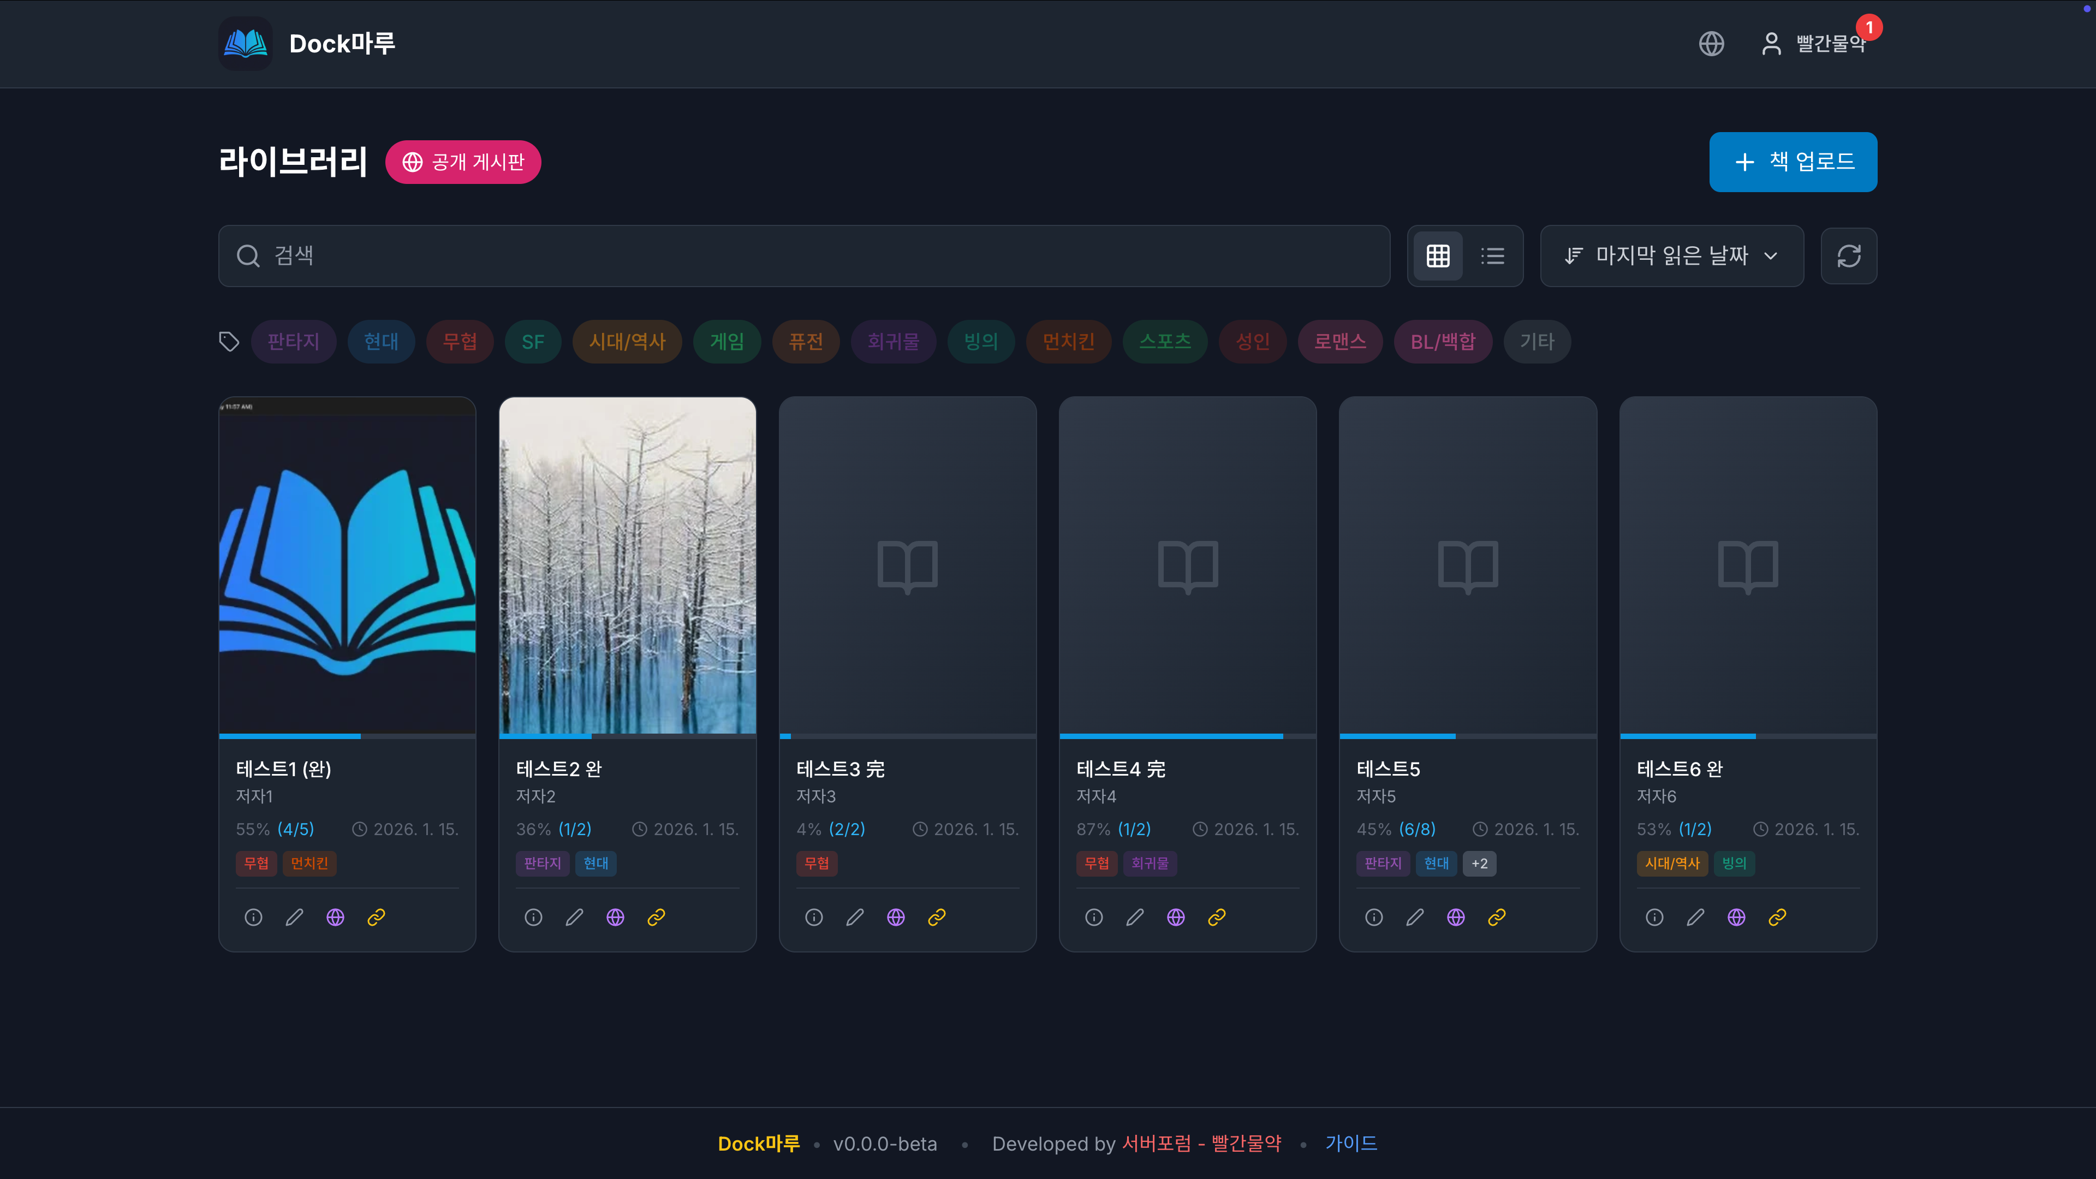Filter by the 무협 genre tag

tap(460, 342)
